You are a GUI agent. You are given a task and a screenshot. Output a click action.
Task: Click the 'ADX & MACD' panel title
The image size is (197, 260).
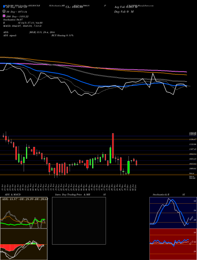[x=13, y=195]
